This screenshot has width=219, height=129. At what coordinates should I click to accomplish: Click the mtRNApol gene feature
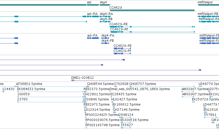point(208,5)
